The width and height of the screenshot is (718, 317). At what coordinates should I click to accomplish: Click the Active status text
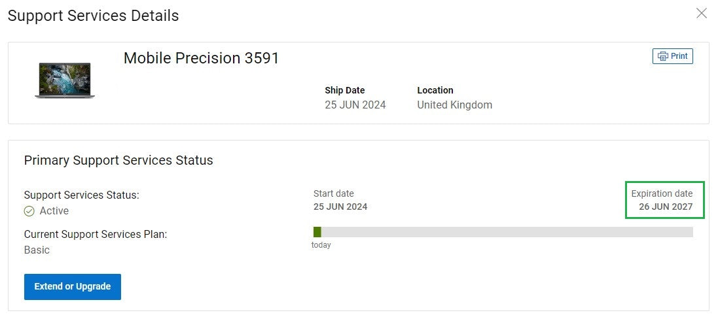(x=54, y=211)
